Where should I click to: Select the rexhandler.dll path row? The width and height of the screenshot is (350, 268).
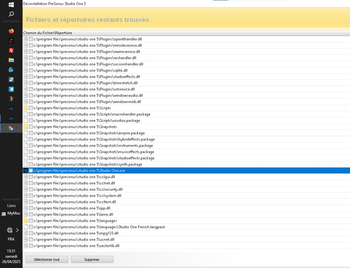186,58
